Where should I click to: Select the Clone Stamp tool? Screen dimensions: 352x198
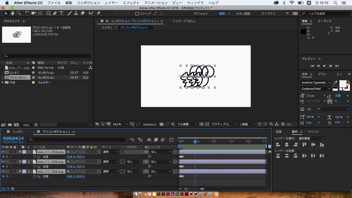coord(76,13)
